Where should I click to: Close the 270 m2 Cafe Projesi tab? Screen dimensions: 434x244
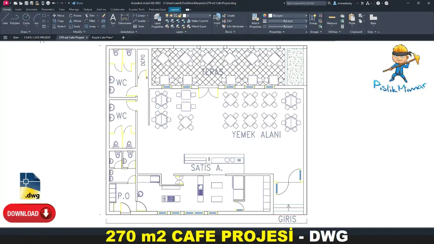pos(87,37)
